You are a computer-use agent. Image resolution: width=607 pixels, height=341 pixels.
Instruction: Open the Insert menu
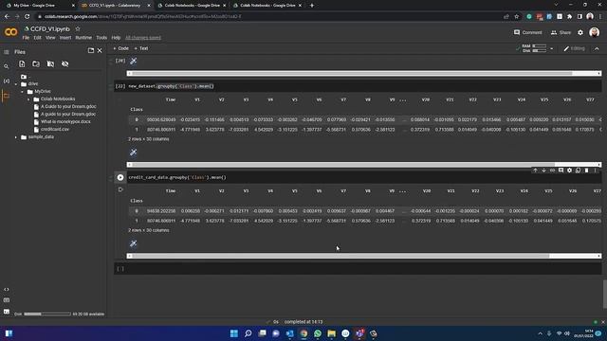[x=65, y=38]
